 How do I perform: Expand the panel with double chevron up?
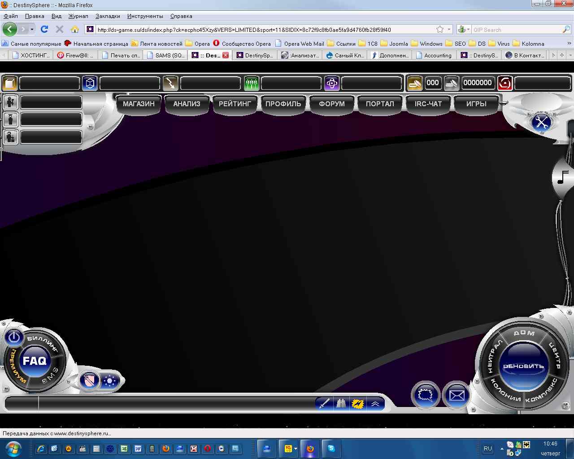pyautogui.click(x=375, y=404)
